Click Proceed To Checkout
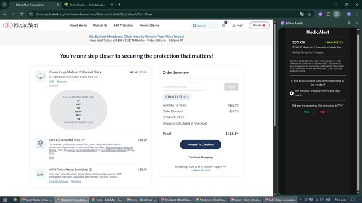Screen dimensions: 362x203 tap(201, 144)
